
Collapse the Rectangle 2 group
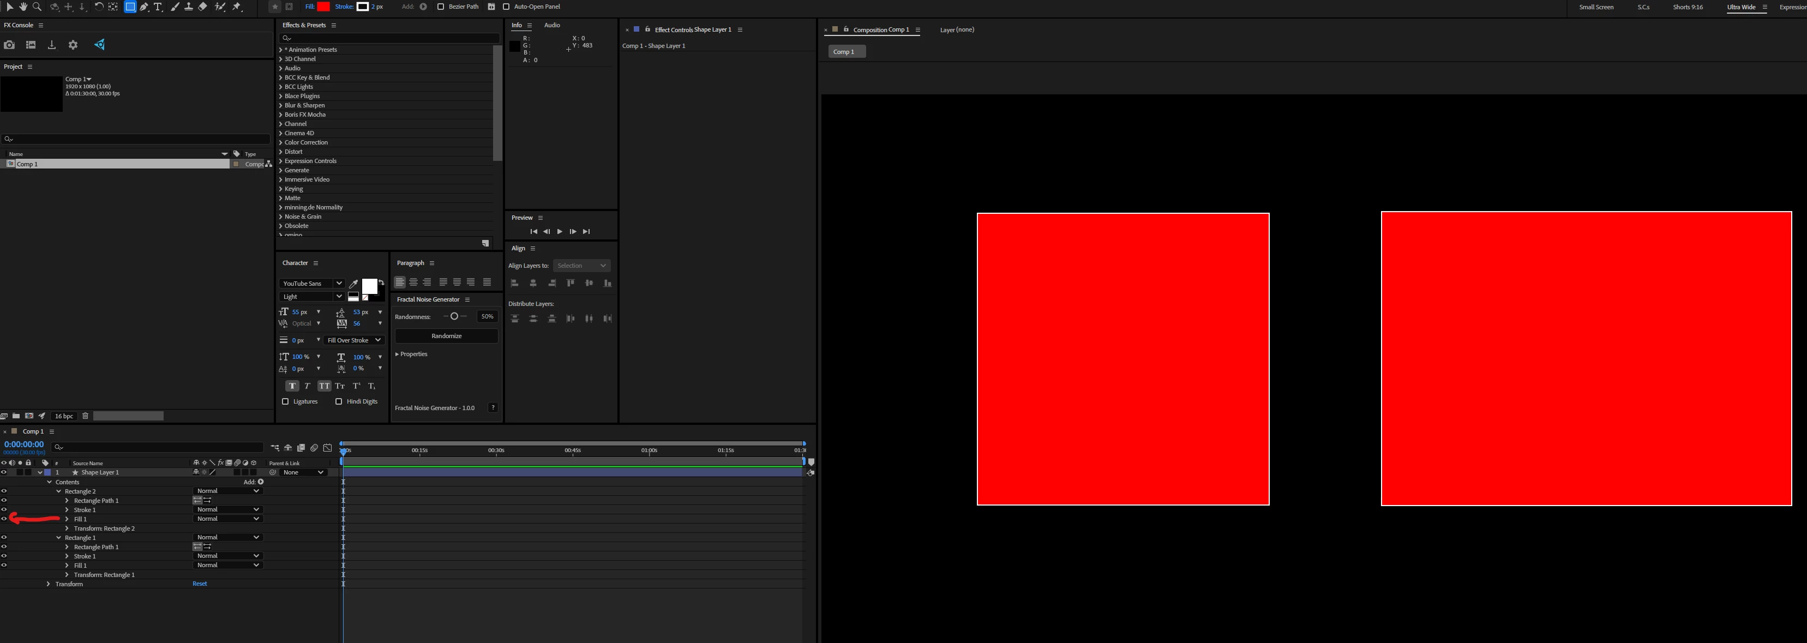(59, 491)
